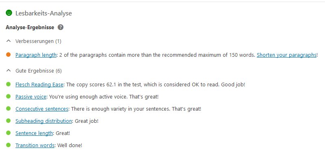Open the Transition words link

(x=35, y=146)
